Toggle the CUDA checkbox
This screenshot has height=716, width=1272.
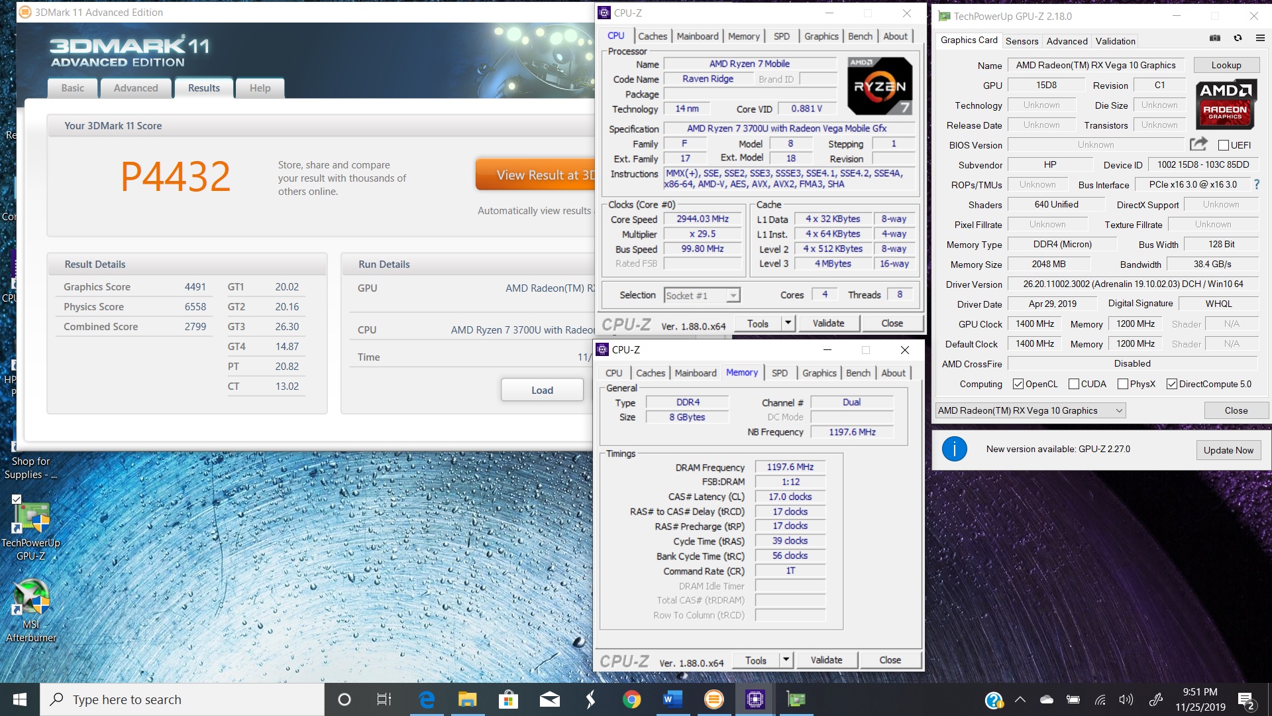(x=1074, y=384)
